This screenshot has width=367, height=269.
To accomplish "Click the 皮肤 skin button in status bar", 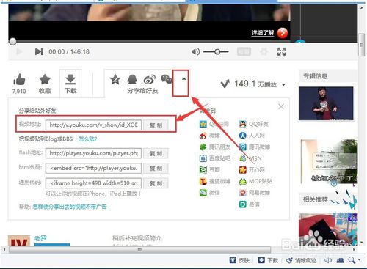I will (239, 260).
